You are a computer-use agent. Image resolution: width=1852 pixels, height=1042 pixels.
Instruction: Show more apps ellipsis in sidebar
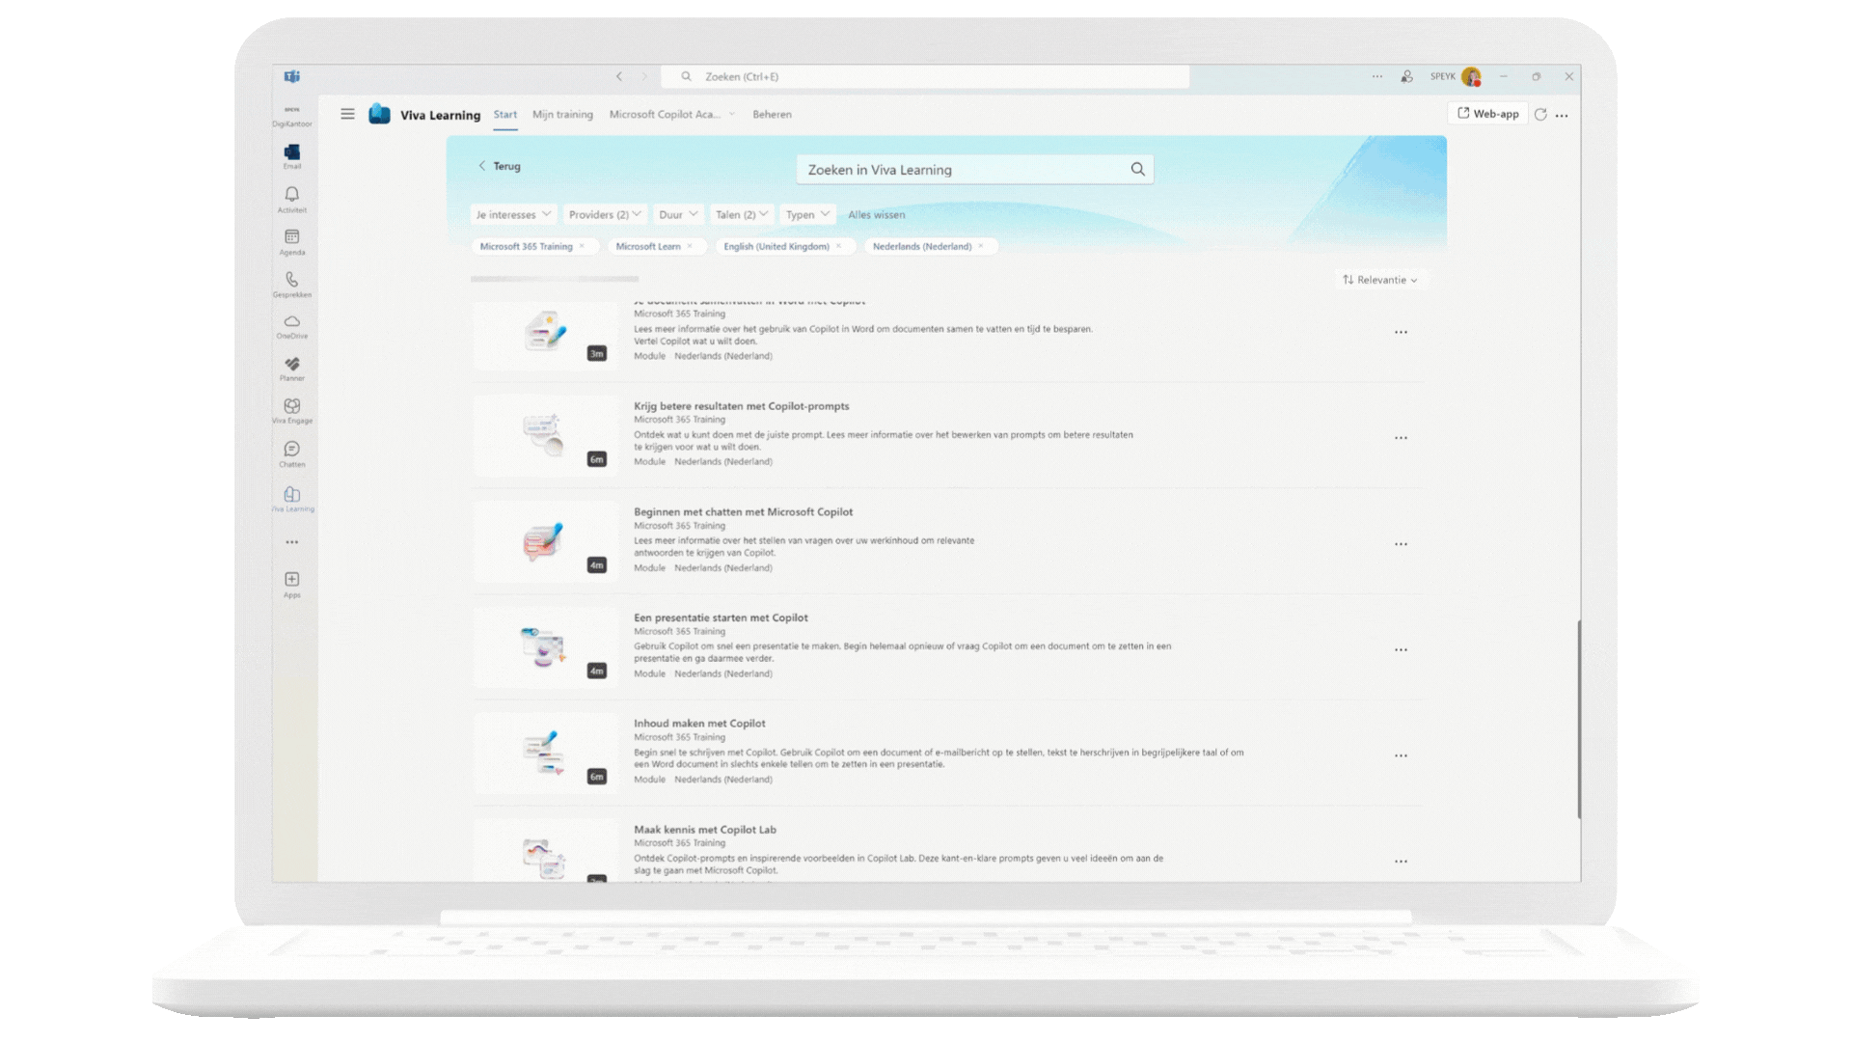pos(292,542)
